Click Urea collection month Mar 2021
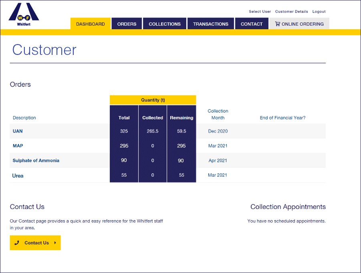Image resolution: width=361 pixels, height=273 pixels. (217, 175)
